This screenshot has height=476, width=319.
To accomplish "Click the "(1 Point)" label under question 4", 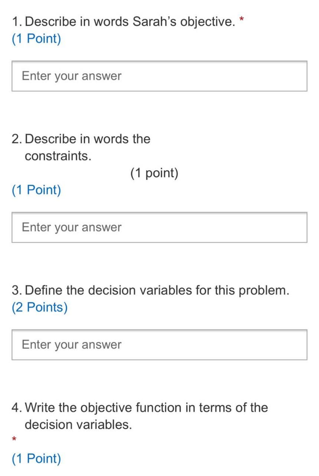I will pos(36,459).
